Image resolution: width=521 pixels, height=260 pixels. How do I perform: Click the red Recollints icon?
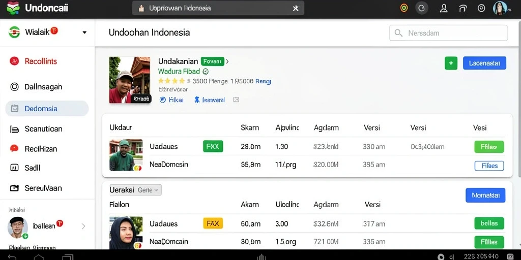[14, 61]
